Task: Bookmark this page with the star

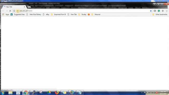Action: point(151,11)
